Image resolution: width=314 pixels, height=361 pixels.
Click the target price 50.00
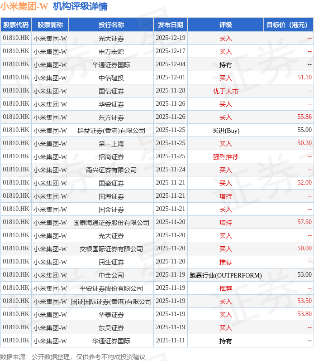tap(304, 248)
